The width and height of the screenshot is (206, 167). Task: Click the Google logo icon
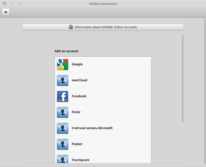point(62,64)
